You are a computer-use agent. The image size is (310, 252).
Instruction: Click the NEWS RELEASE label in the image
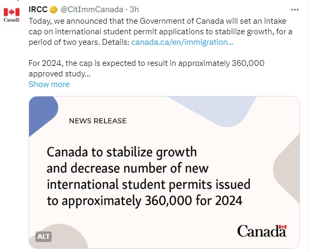pyautogui.click(x=98, y=121)
